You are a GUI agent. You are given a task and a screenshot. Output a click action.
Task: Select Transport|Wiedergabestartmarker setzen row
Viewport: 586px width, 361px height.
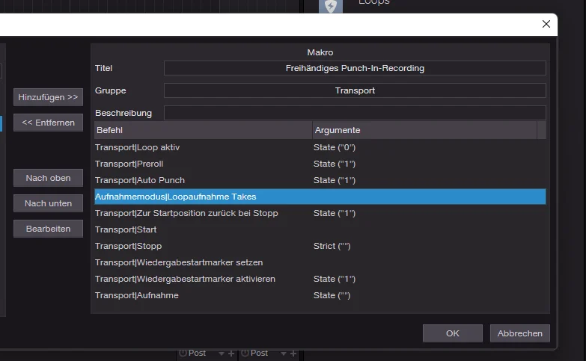coord(320,262)
